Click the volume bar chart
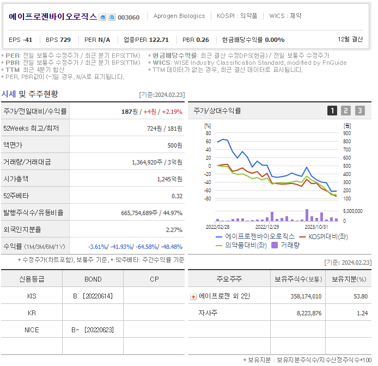This screenshot has height=366, width=378. 277,216
